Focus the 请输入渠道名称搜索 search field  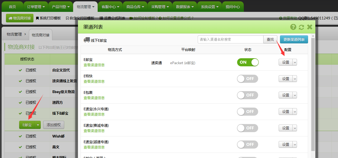231,39
